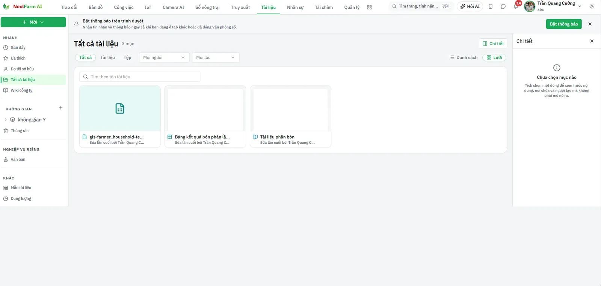Open Wiki công ty in sidebar
The height and width of the screenshot is (286, 601).
pos(33,90)
